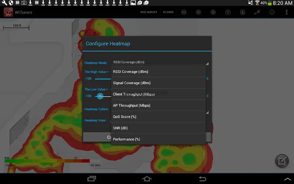294x184 pixels.
Task: Click 'The Low Value =' label
Action: 96,90
